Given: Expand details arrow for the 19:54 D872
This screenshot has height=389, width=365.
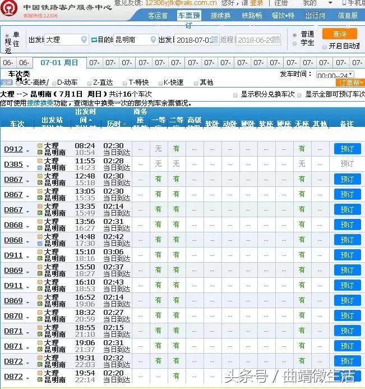Looking at the screenshot, I should click(27, 378).
